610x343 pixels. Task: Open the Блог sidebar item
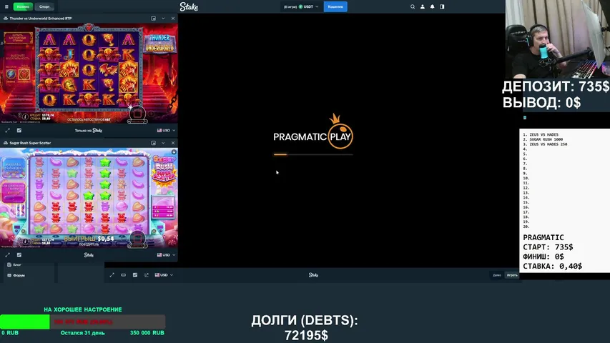coord(14,265)
